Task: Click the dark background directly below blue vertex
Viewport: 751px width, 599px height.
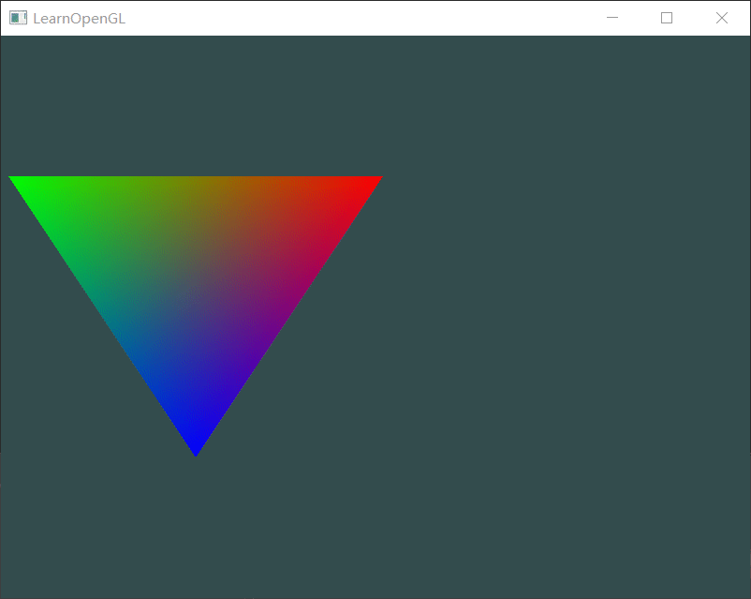Action: point(196,525)
